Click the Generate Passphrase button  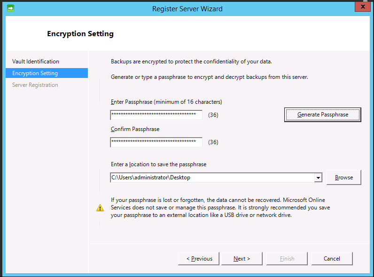click(322, 115)
